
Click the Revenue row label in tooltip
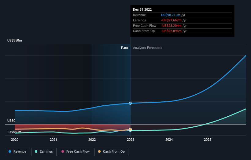click(139, 15)
